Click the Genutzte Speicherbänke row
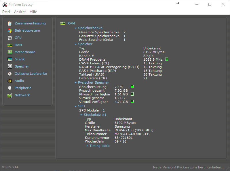230x171 pixels. (x=102, y=36)
